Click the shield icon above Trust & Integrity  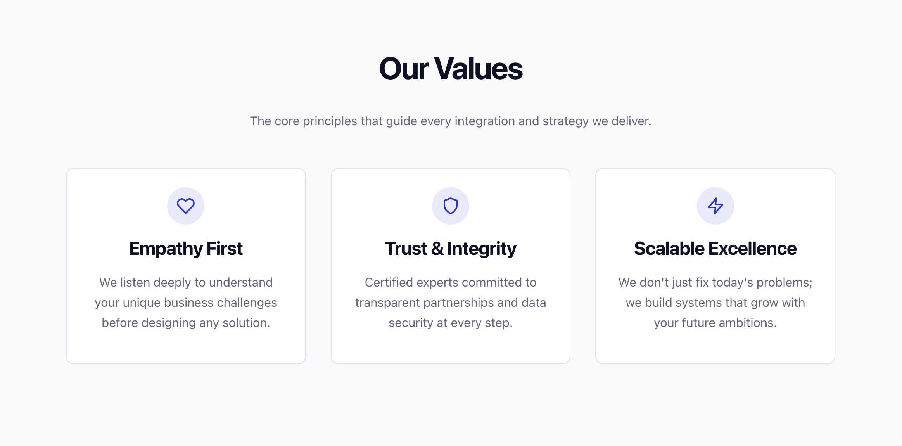(451, 206)
